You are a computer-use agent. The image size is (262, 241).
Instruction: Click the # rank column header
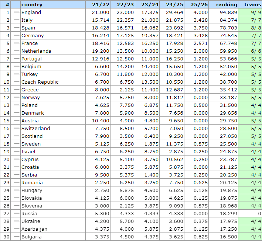[x=7, y=5]
